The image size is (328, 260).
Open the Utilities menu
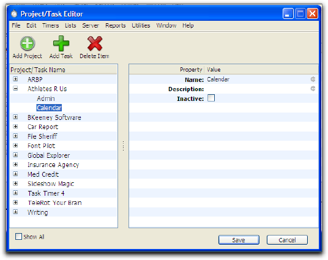pos(141,26)
